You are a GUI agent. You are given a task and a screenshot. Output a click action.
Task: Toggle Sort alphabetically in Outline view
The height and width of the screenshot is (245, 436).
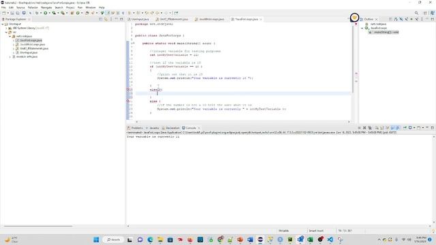click(396, 19)
